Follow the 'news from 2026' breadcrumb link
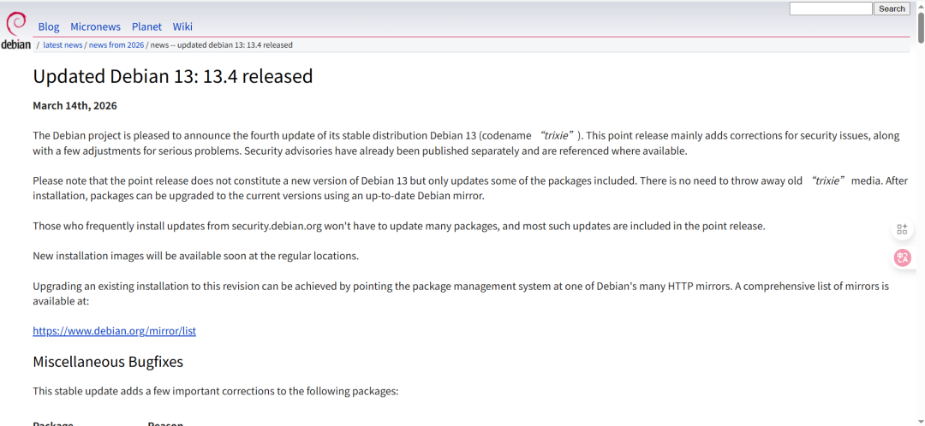The image size is (925, 426). coord(116,44)
